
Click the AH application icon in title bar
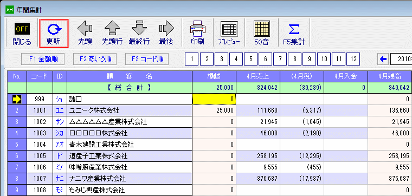click(x=9, y=10)
